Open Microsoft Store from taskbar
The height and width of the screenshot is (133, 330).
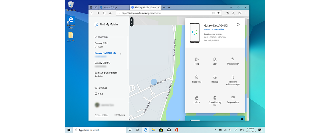point(161,130)
